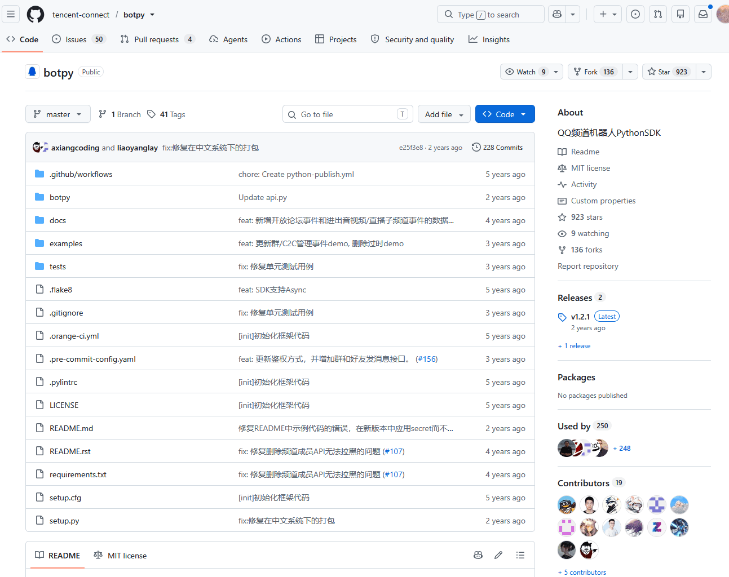Open the botpy folder
The height and width of the screenshot is (577, 729).
pos(60,197)
